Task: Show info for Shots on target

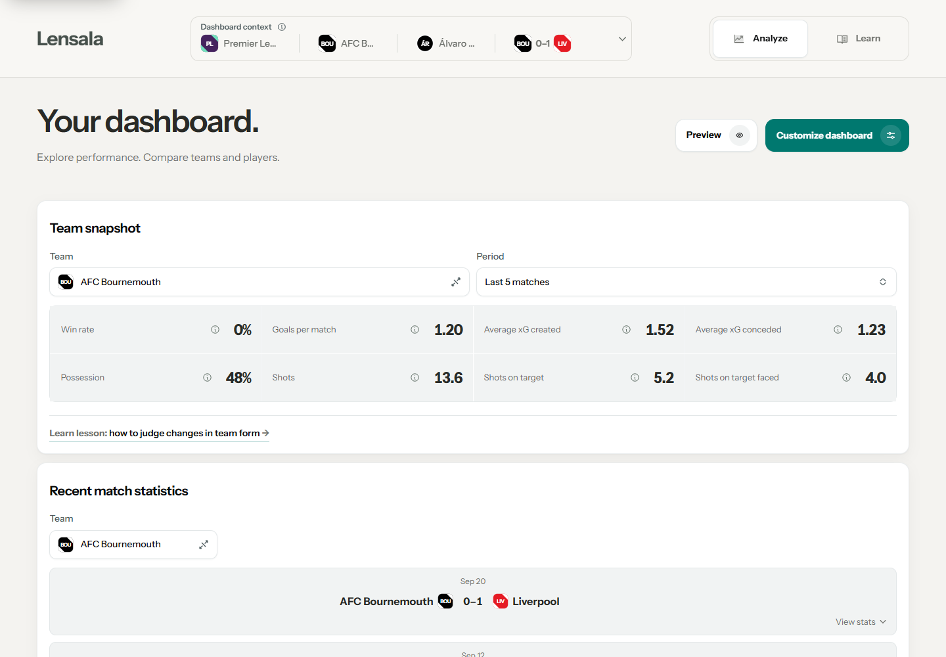Action: click(x=635, y=378)
